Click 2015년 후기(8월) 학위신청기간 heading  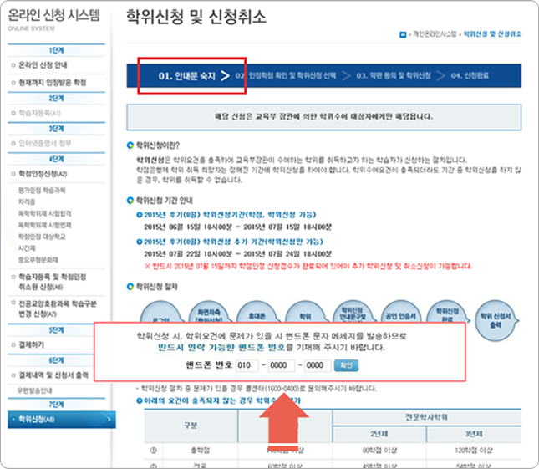pos(230,215)
